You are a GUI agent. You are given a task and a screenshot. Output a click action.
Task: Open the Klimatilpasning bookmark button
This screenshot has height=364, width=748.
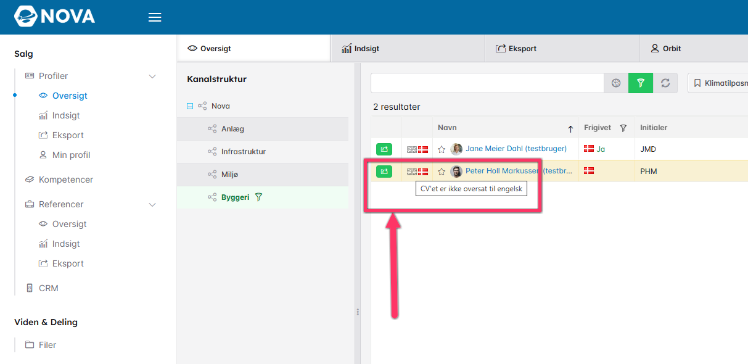[718, 83]
